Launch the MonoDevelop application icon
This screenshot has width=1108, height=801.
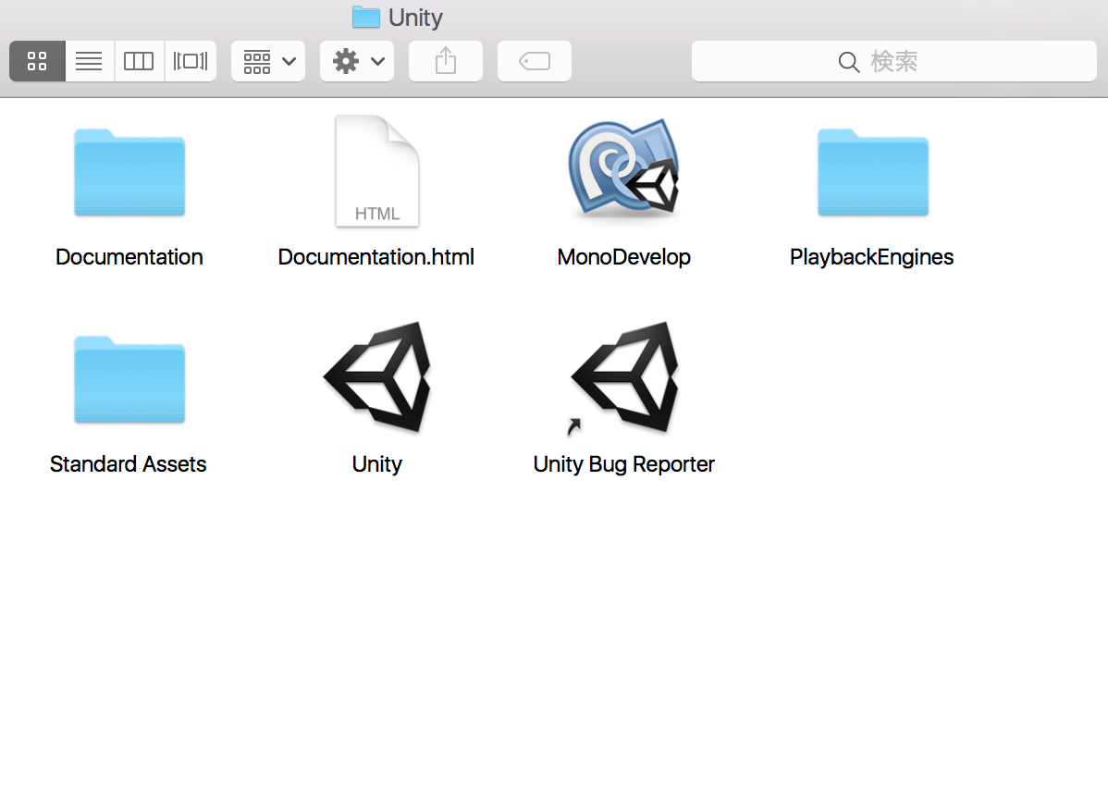[624, 167]
